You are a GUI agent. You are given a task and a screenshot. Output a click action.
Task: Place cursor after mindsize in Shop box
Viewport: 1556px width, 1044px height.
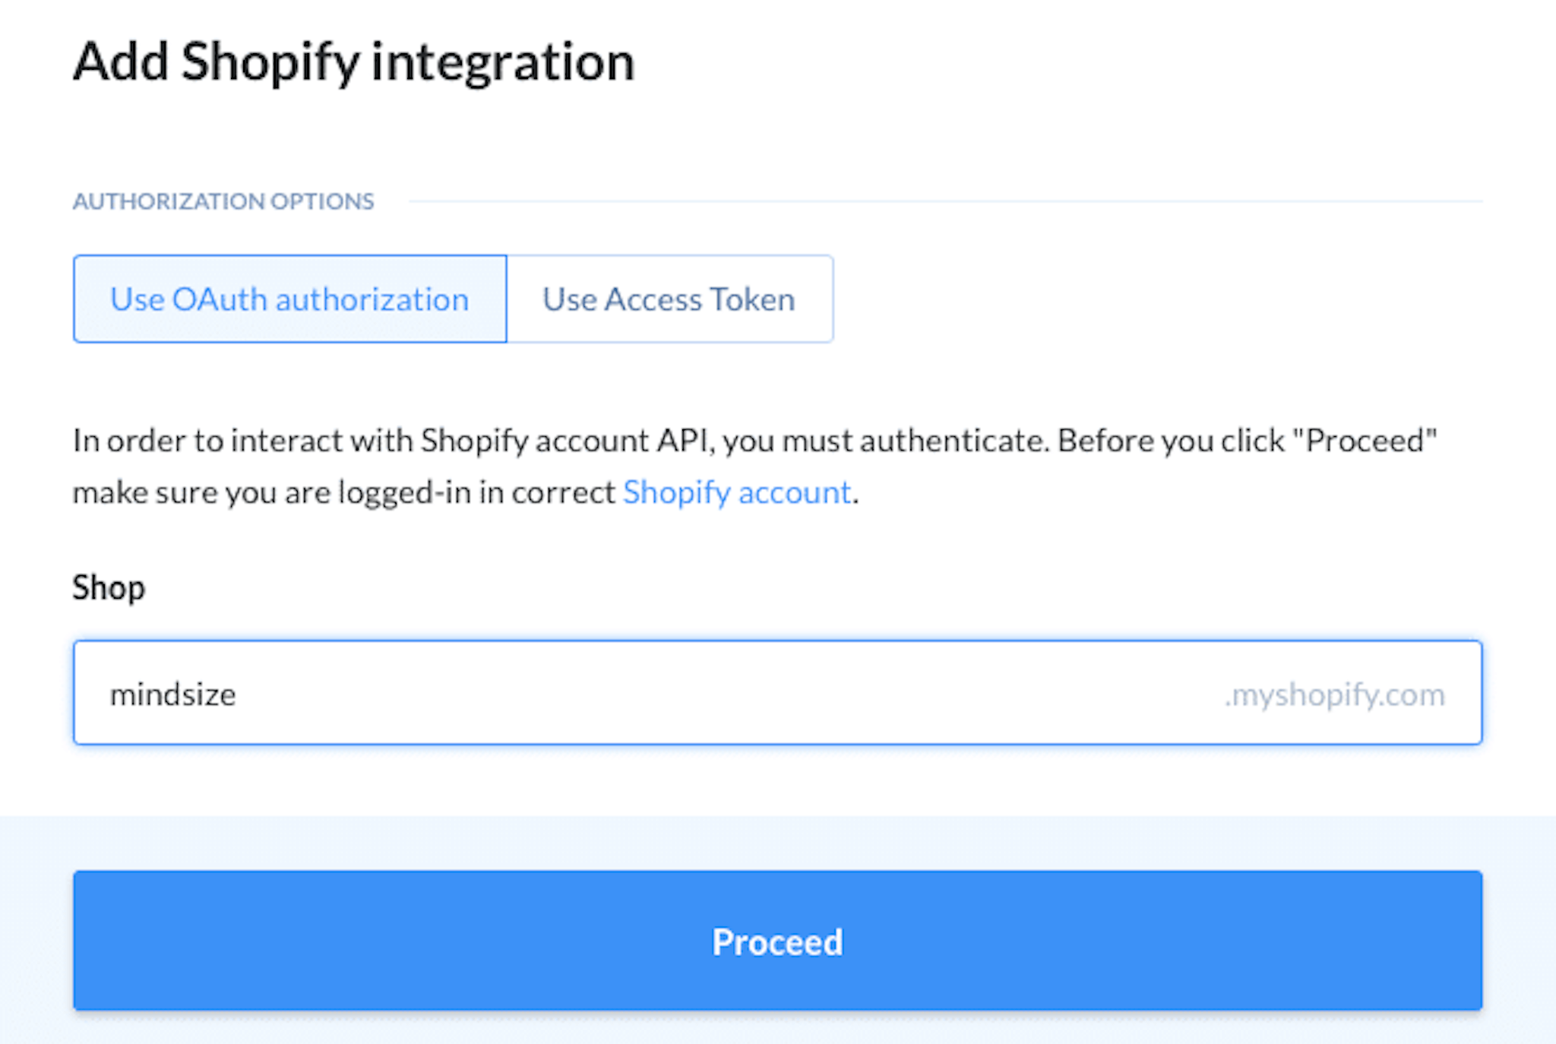[x=238, y=694]
